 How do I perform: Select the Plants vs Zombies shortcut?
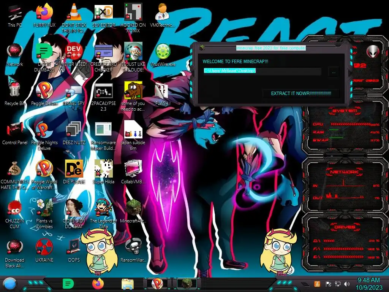[x=44, y=214]
